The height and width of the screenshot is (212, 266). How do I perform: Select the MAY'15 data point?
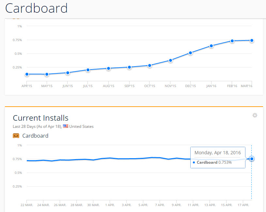[x=47, y=74]
